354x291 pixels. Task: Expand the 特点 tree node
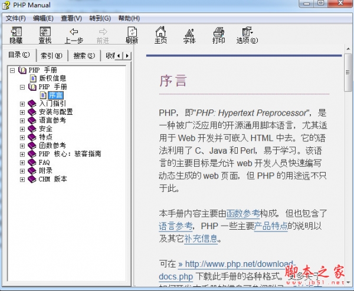tap(22, 137)
